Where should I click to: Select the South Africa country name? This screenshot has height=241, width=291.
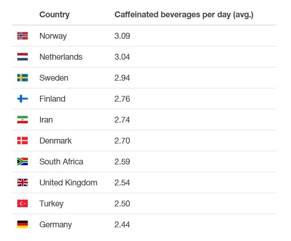(61, 162)
